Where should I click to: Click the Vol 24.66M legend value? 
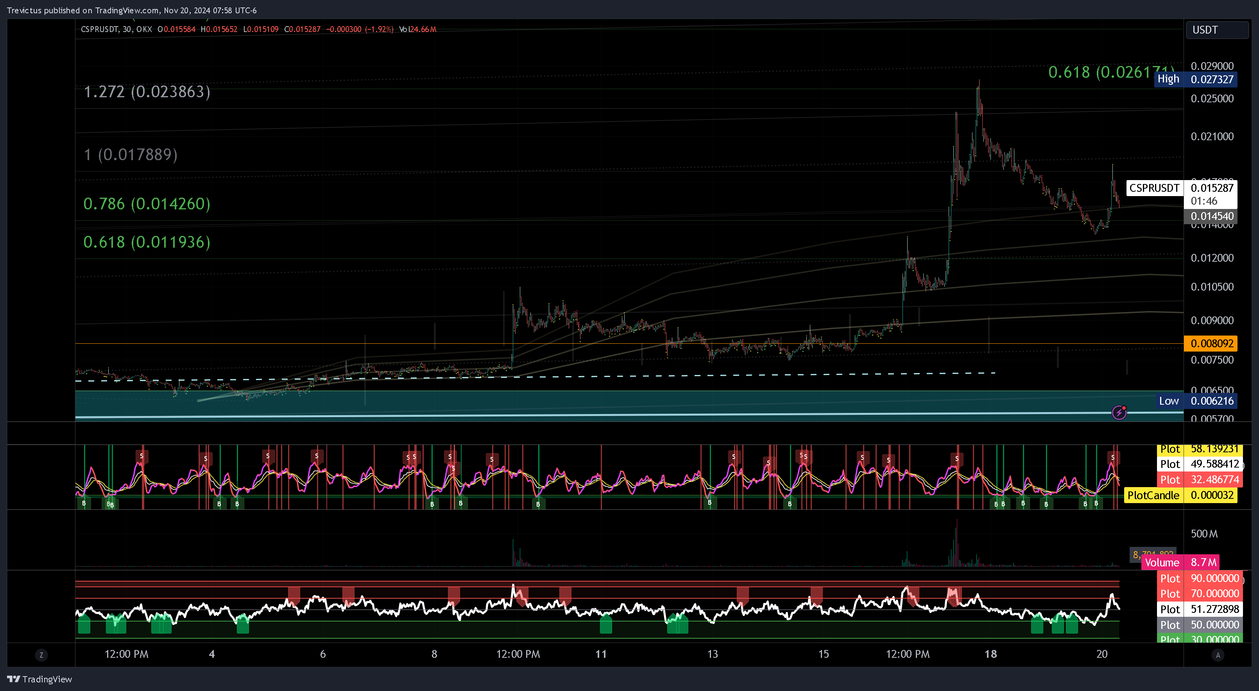[x=418, y=29]
